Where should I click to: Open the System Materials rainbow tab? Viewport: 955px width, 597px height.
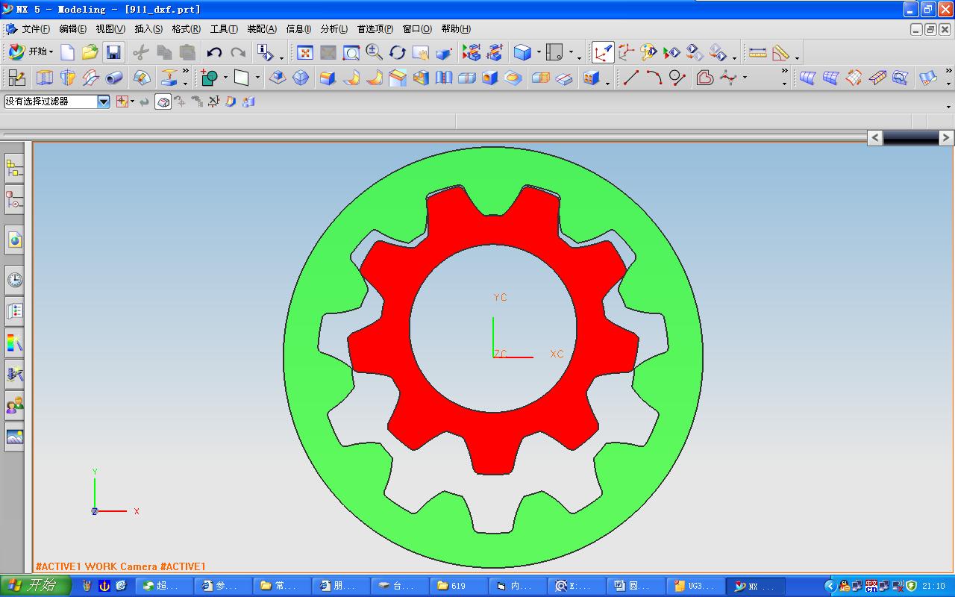pos(14,343)
